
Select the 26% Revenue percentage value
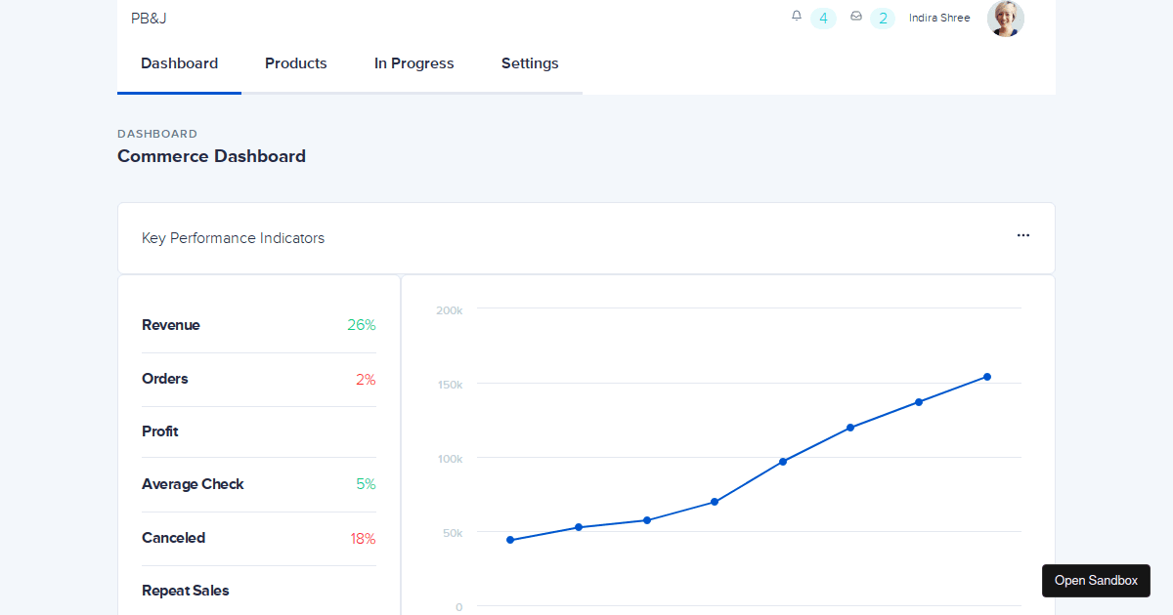[363, 325]
